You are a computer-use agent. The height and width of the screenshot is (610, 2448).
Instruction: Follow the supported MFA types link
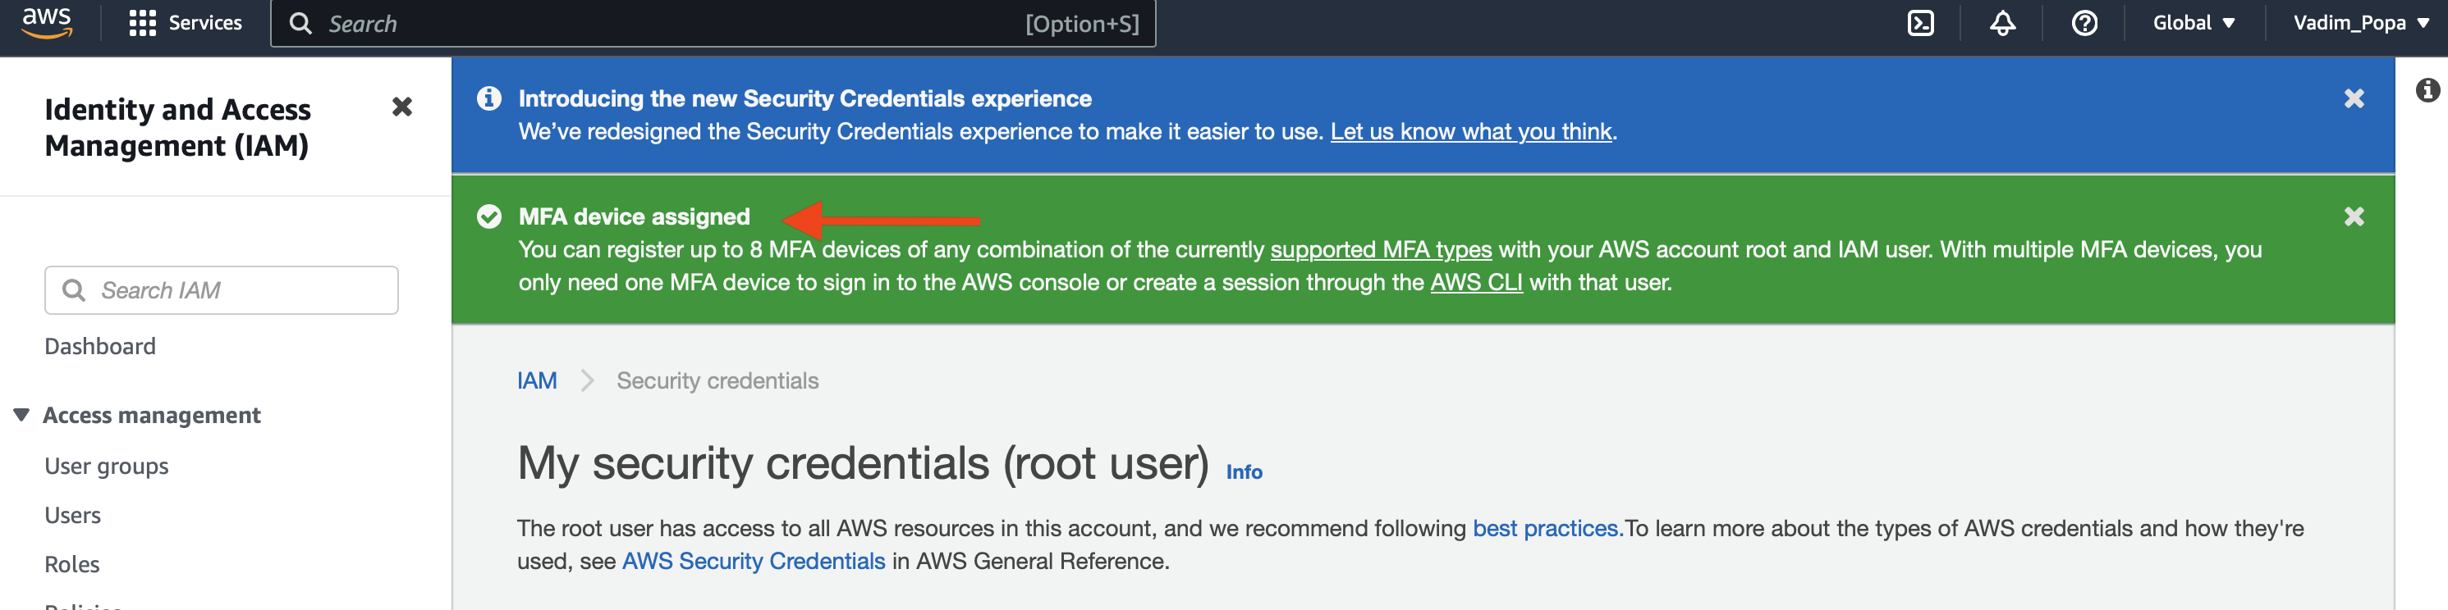coord(1380,249)
